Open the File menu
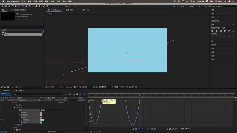Viewport: 237px width, 133px height. click(24, 1)
